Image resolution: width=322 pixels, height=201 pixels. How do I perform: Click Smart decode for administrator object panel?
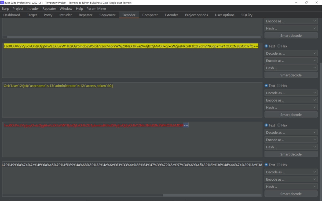pos(291,115)
